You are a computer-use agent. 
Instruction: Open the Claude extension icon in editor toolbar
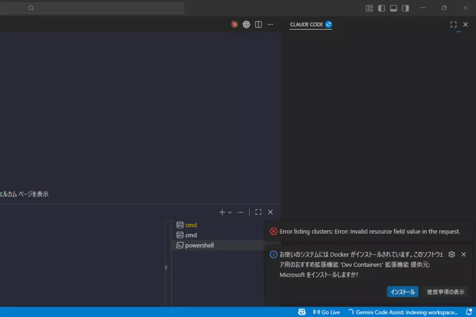coord(234,24)
